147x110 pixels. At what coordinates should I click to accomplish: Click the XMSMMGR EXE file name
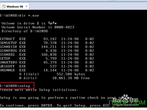point(13,70)
